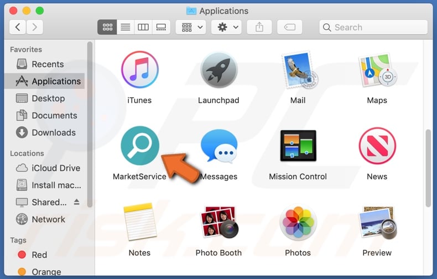The height and width of the screenshot is (279, 437).
Task: Click the main file area scrollbar
Action: click(x=428, y=168)
